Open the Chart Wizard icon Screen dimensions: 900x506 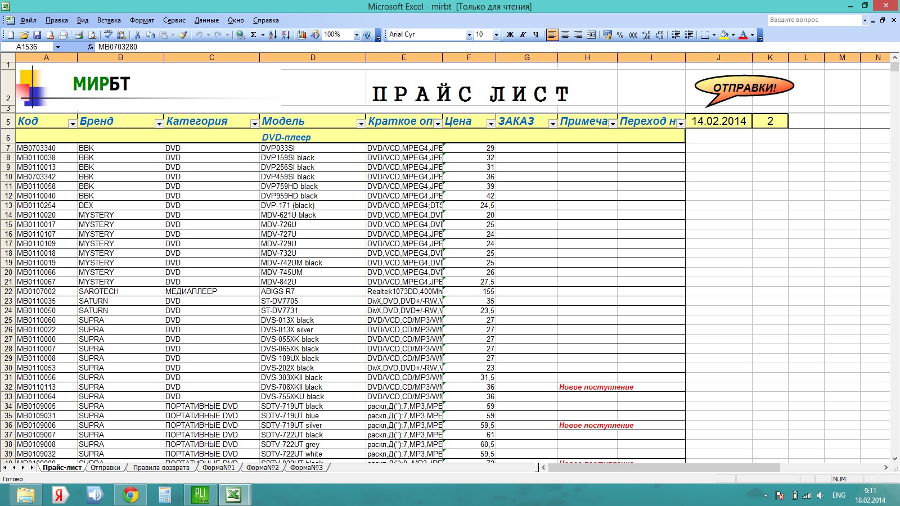pyautogui.click(x=301, y=35)
